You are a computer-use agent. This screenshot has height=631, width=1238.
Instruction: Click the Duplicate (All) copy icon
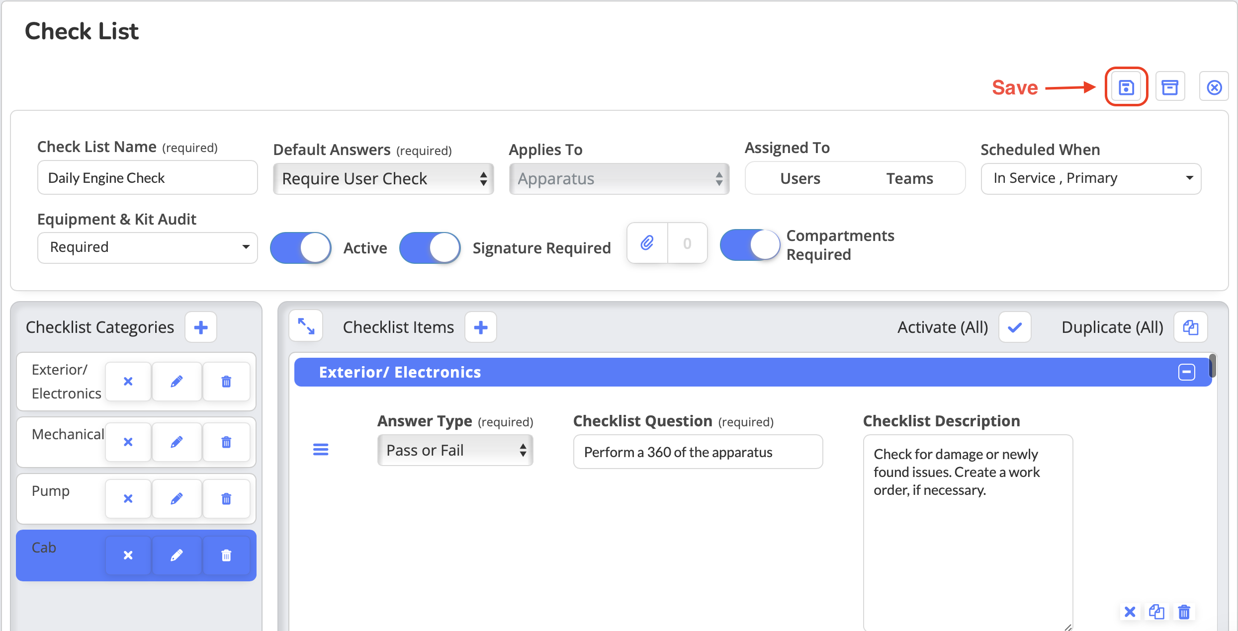point(1191,327)
